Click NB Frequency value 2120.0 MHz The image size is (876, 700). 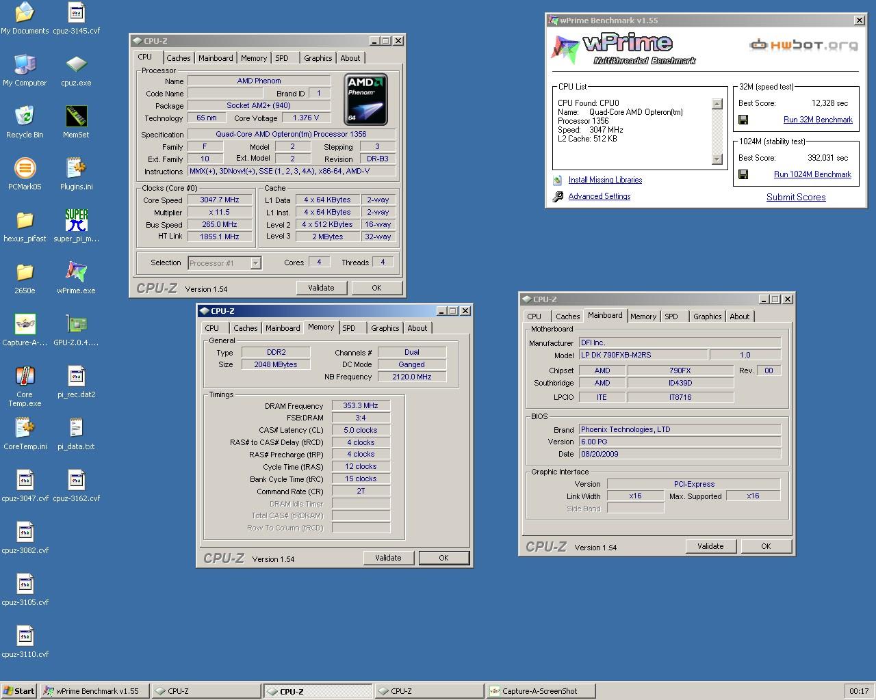point(412,377)
